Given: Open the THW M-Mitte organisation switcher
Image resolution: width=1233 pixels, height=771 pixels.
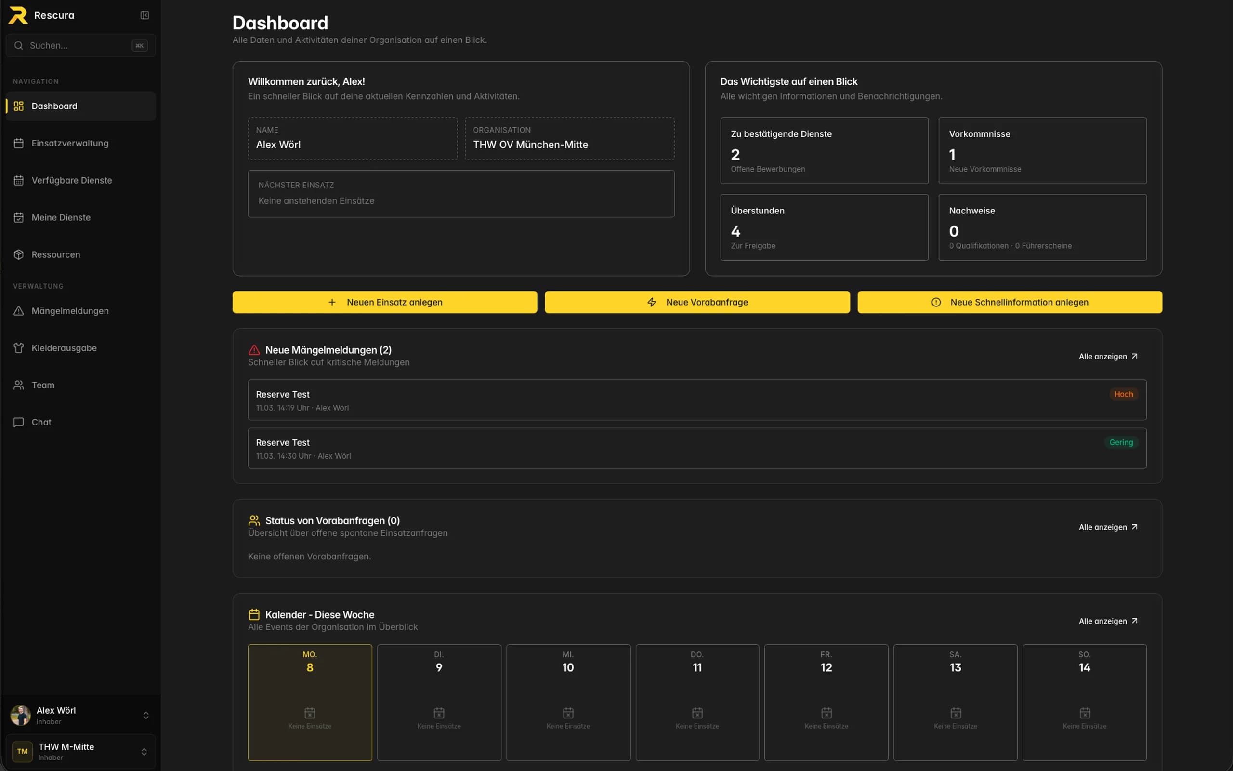Looking at the screenshot, I should [x=80, y=751].
